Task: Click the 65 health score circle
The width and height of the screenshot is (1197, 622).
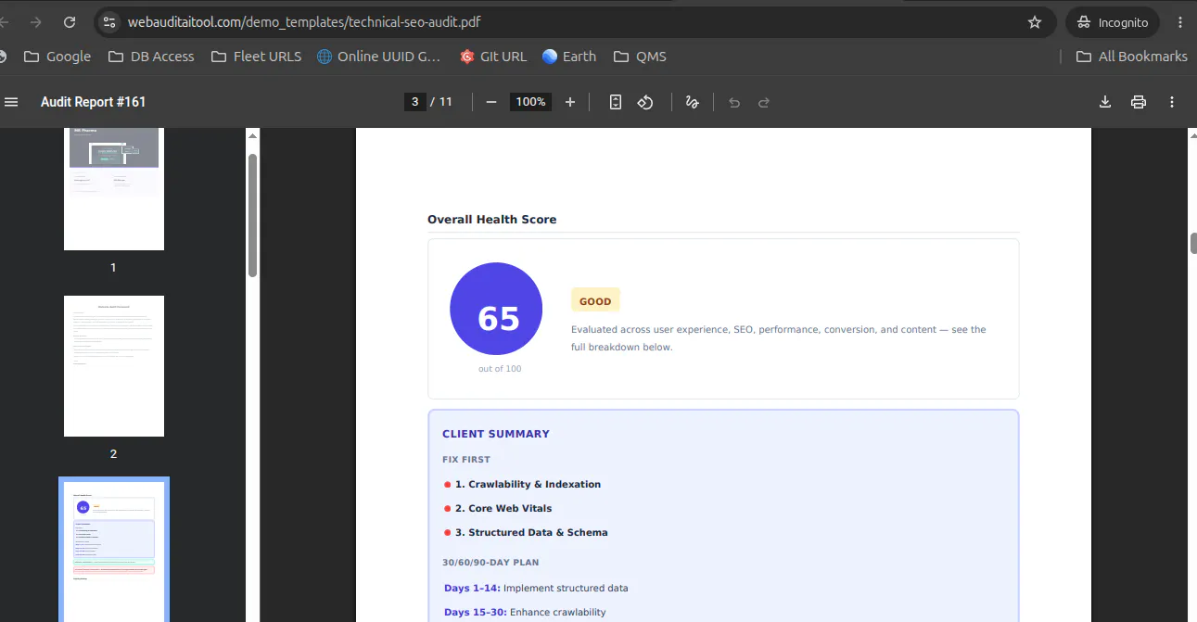Action: pos(496,309)
